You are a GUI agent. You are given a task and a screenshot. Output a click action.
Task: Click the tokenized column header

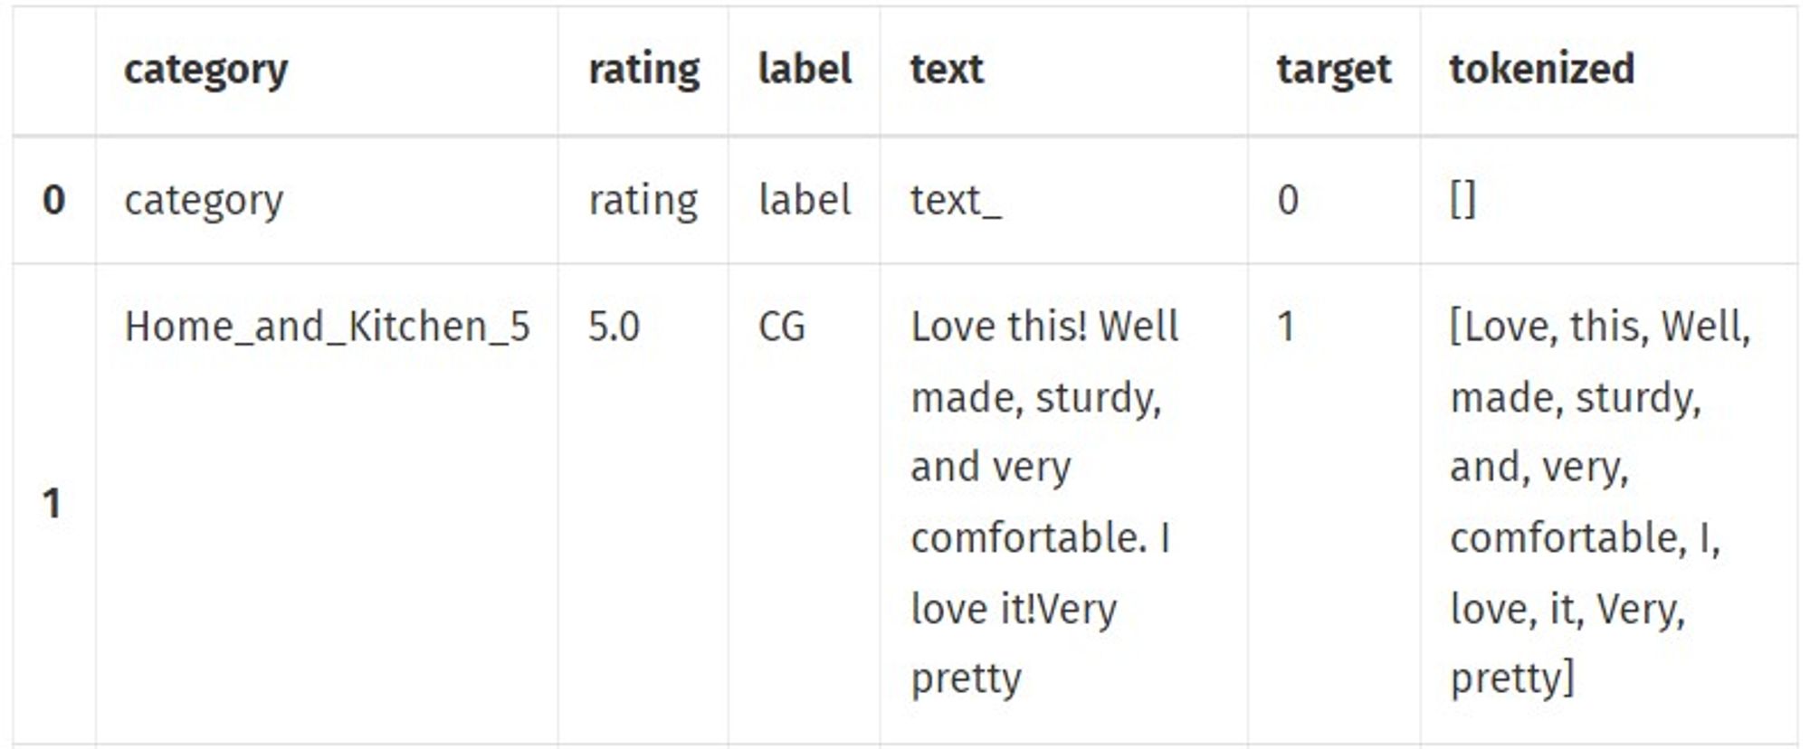(x=1542, y=69)
